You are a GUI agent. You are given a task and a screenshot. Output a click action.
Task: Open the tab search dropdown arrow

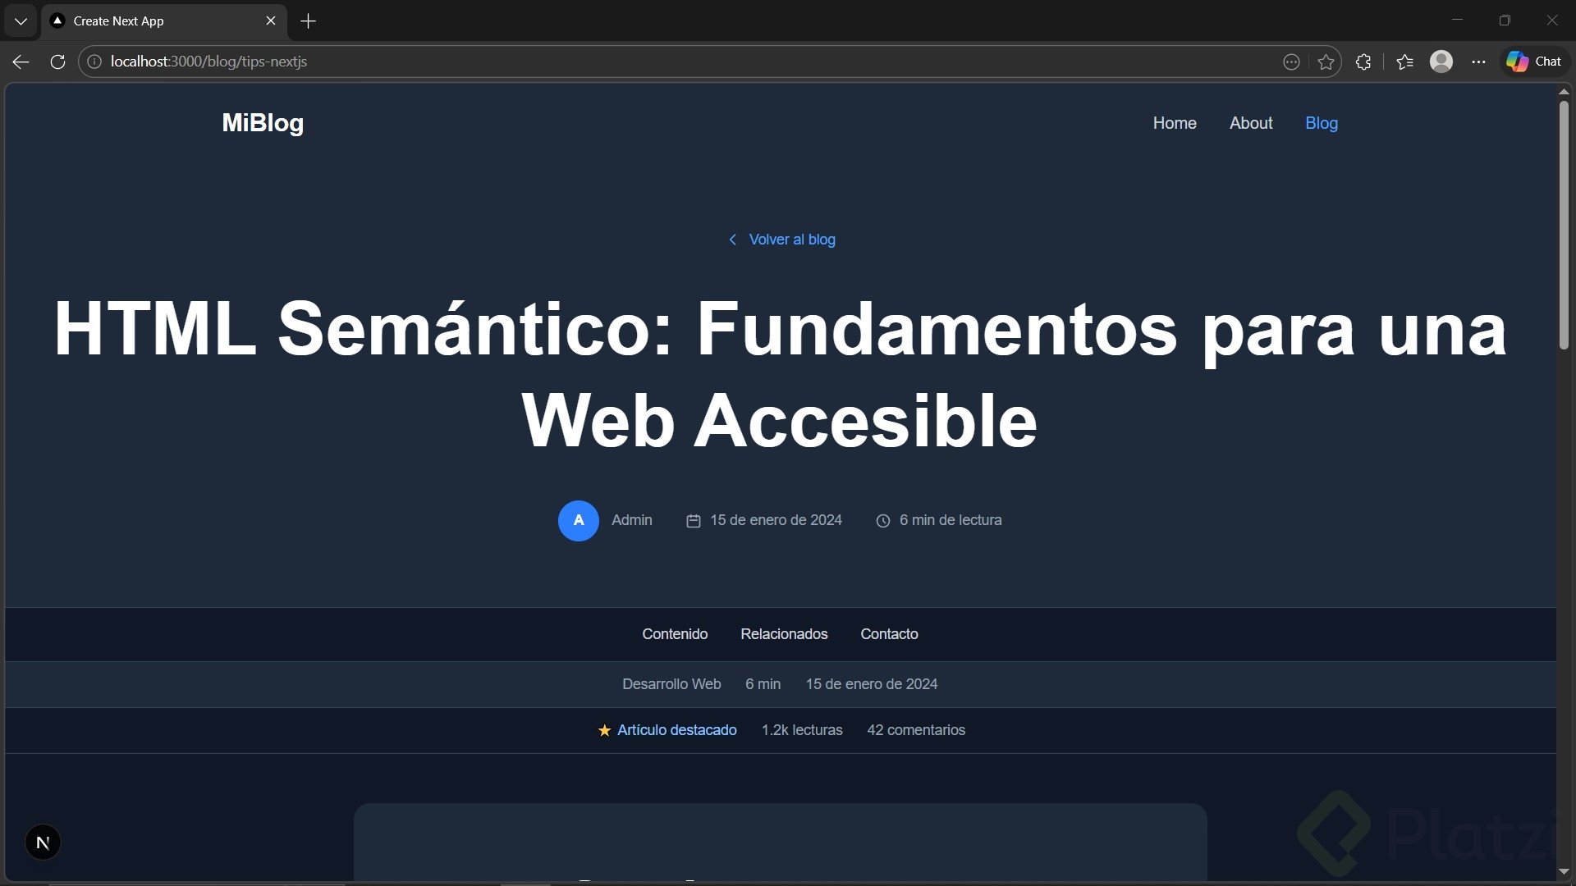pos(21,21)
